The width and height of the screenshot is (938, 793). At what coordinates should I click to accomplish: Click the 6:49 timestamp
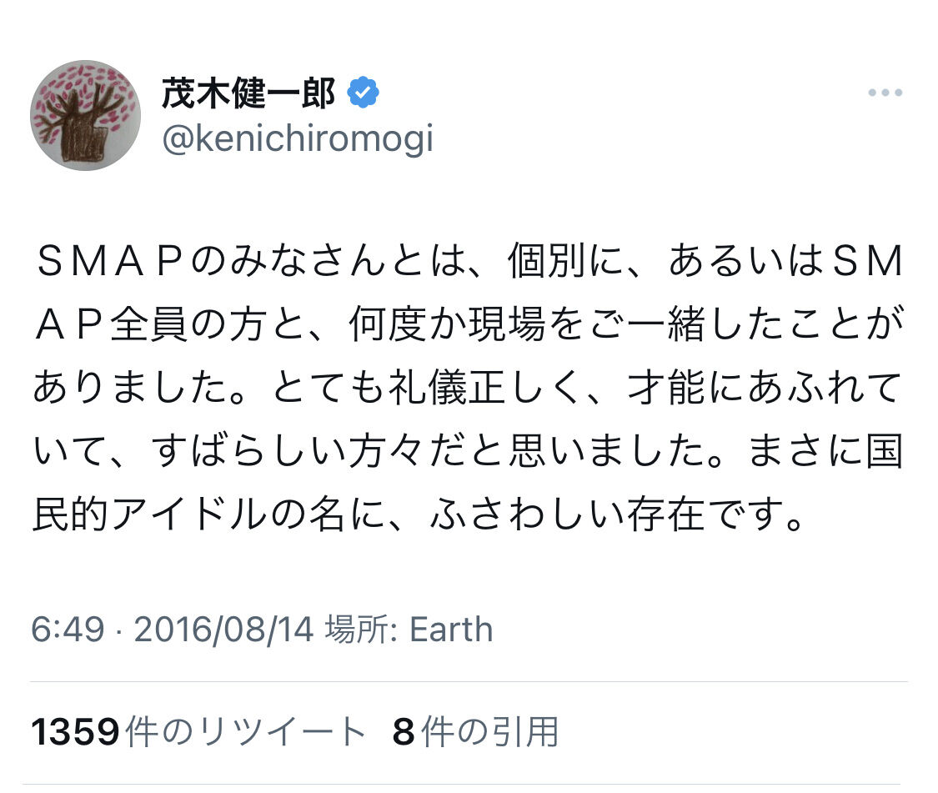68,629
